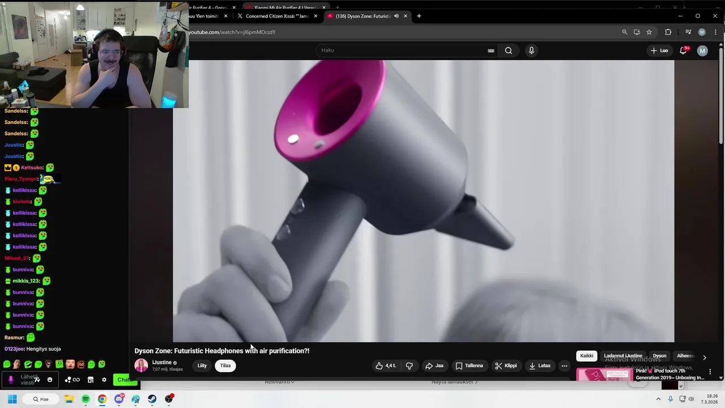Open Chrome media controls icon
This screenshot has width=725, height=408.
688,32
